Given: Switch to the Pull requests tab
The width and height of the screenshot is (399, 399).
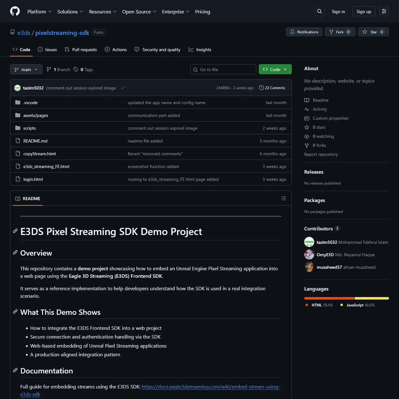Looking at the screenshot, I should pos(81,50).
